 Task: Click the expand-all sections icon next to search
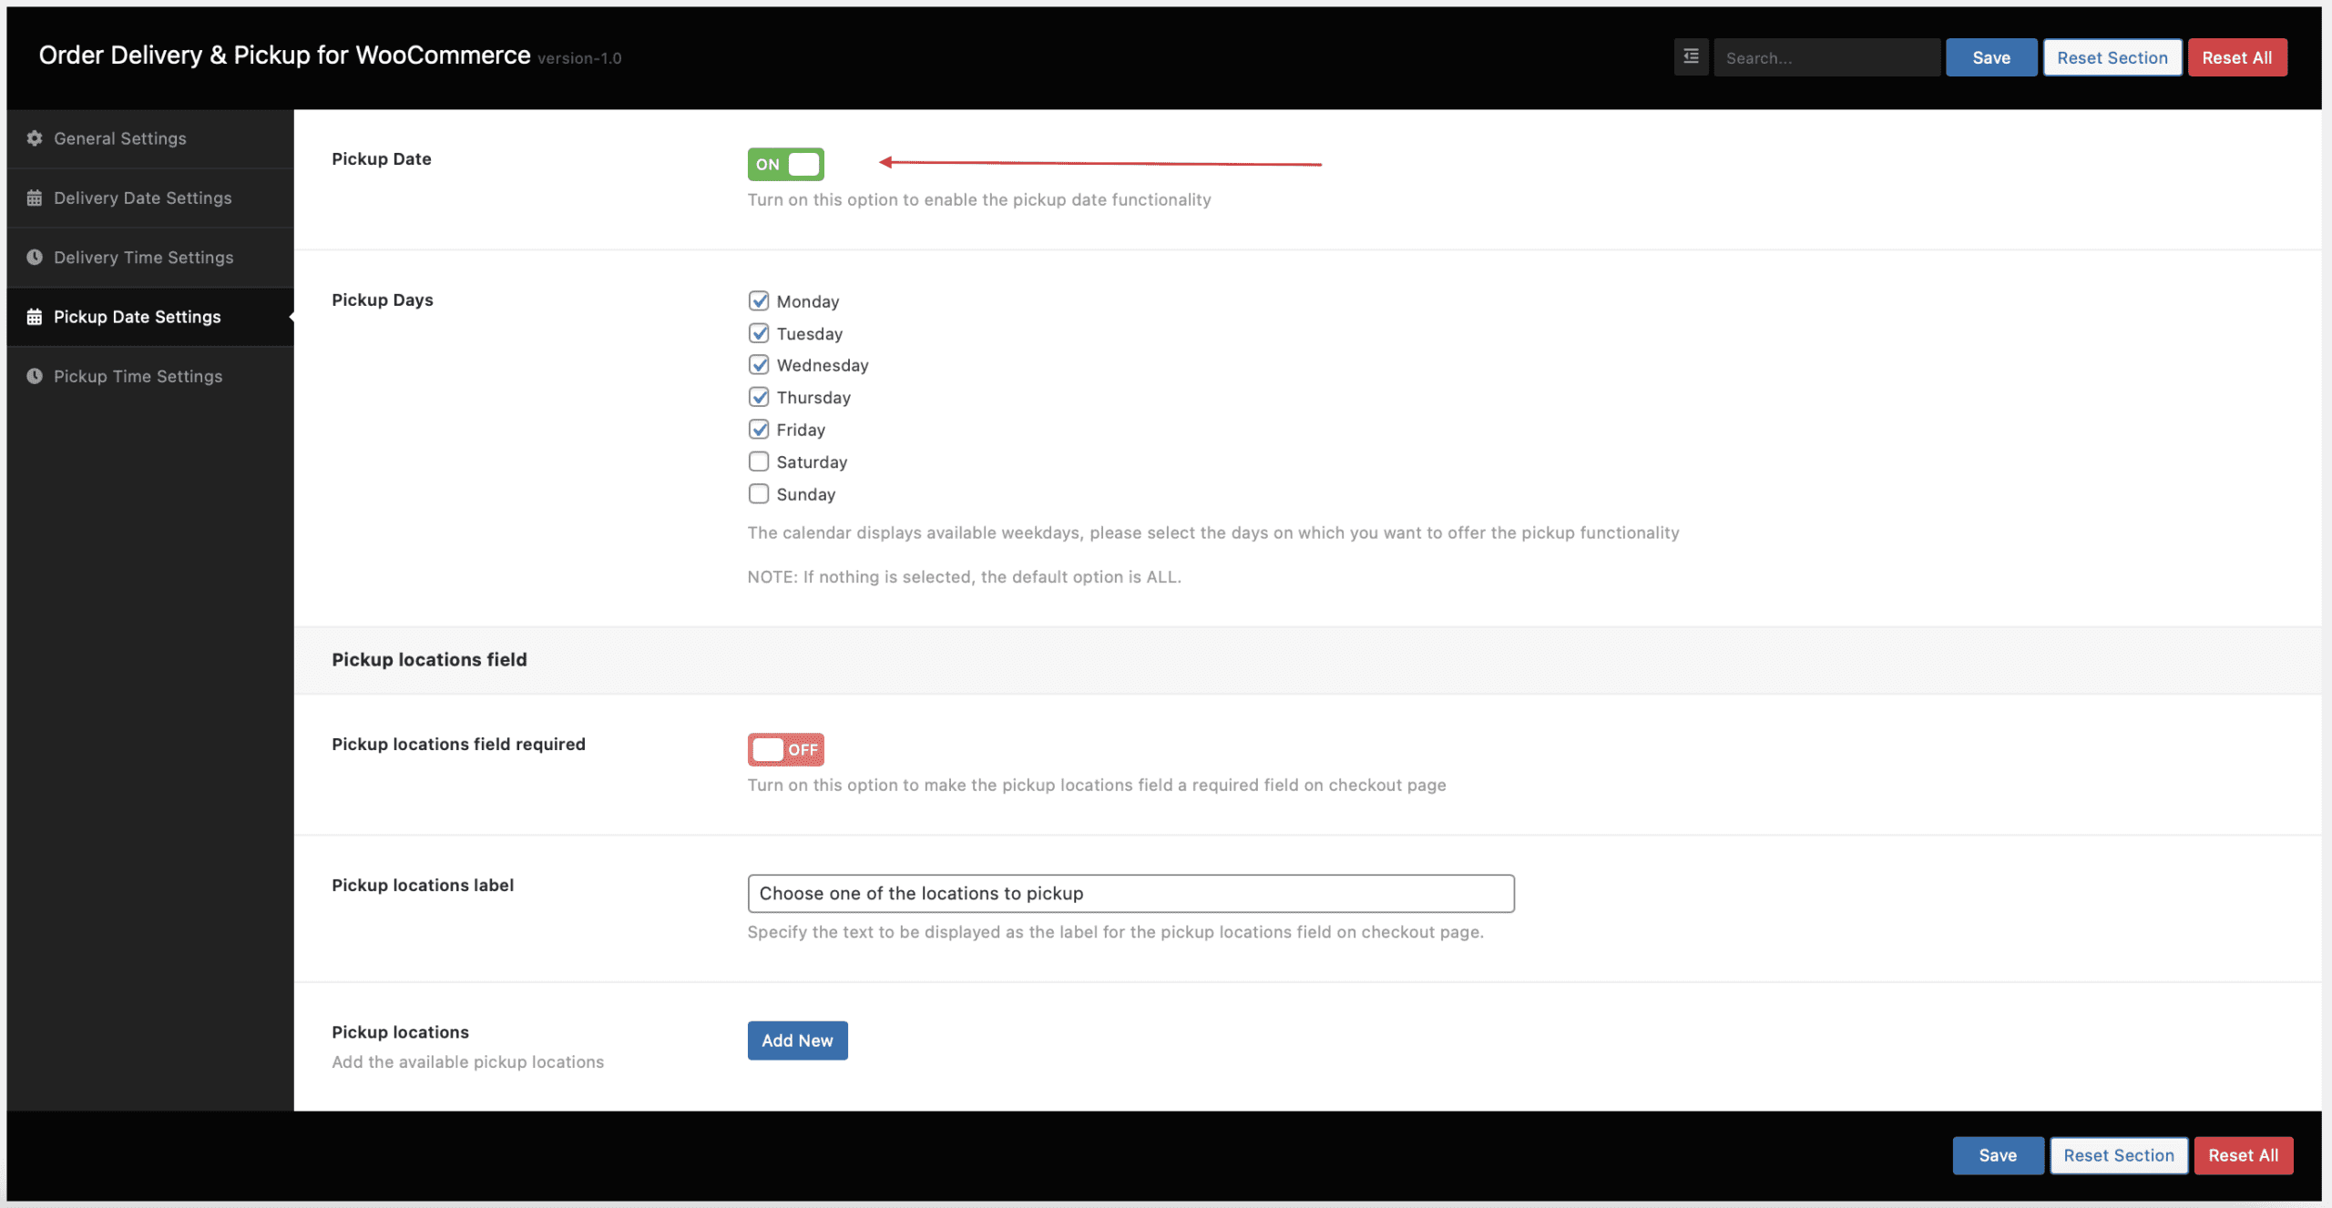click(x=1691, y=57)
